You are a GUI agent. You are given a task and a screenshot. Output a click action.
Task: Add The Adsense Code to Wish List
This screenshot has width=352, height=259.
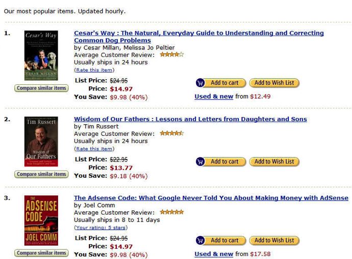(x=274, y=240)
